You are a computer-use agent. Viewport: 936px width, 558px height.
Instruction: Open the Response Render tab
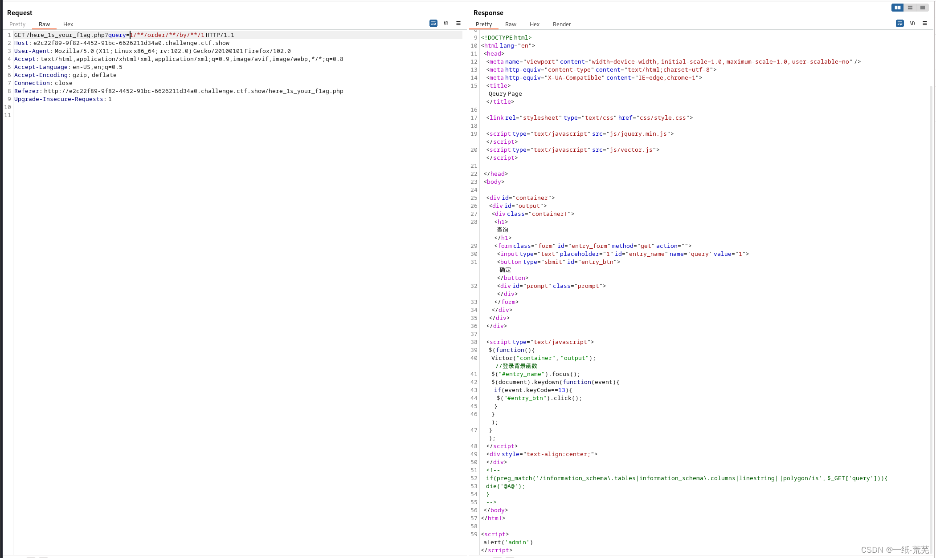[562, 24]
